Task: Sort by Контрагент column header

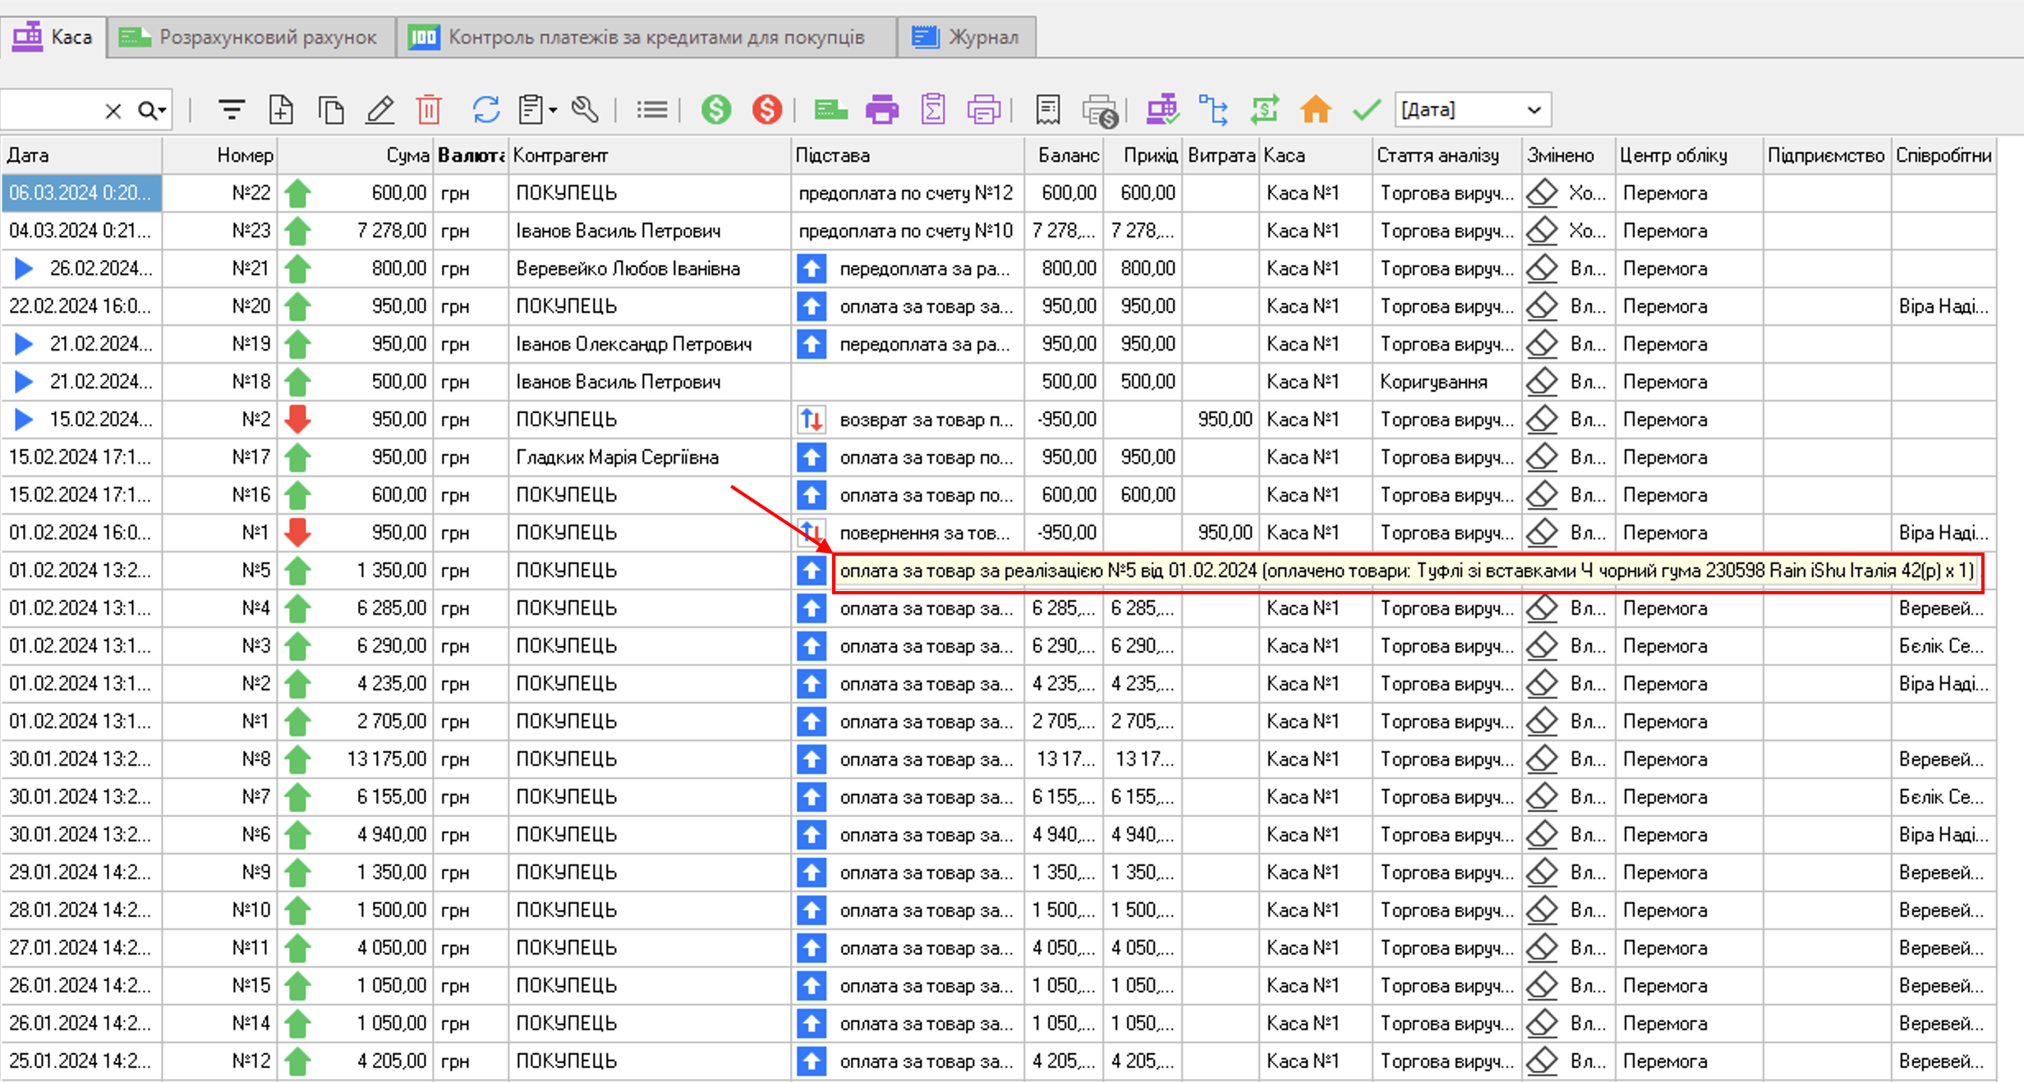Action: 560,155
